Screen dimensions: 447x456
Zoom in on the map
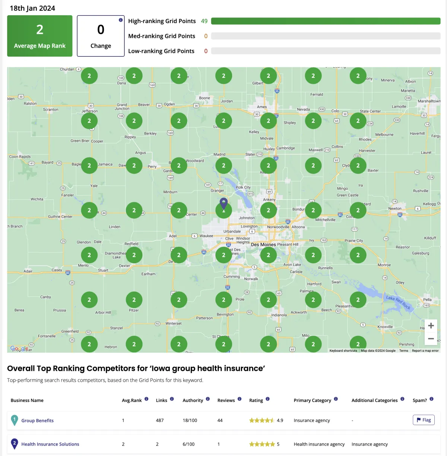pos(431,326)
